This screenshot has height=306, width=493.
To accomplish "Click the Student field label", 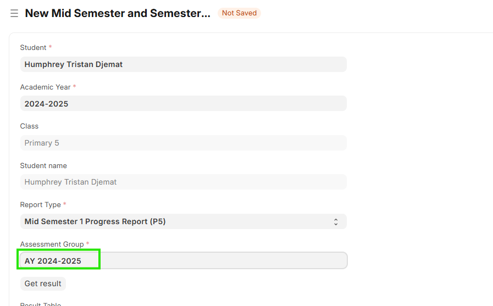I will pos(33,48).
